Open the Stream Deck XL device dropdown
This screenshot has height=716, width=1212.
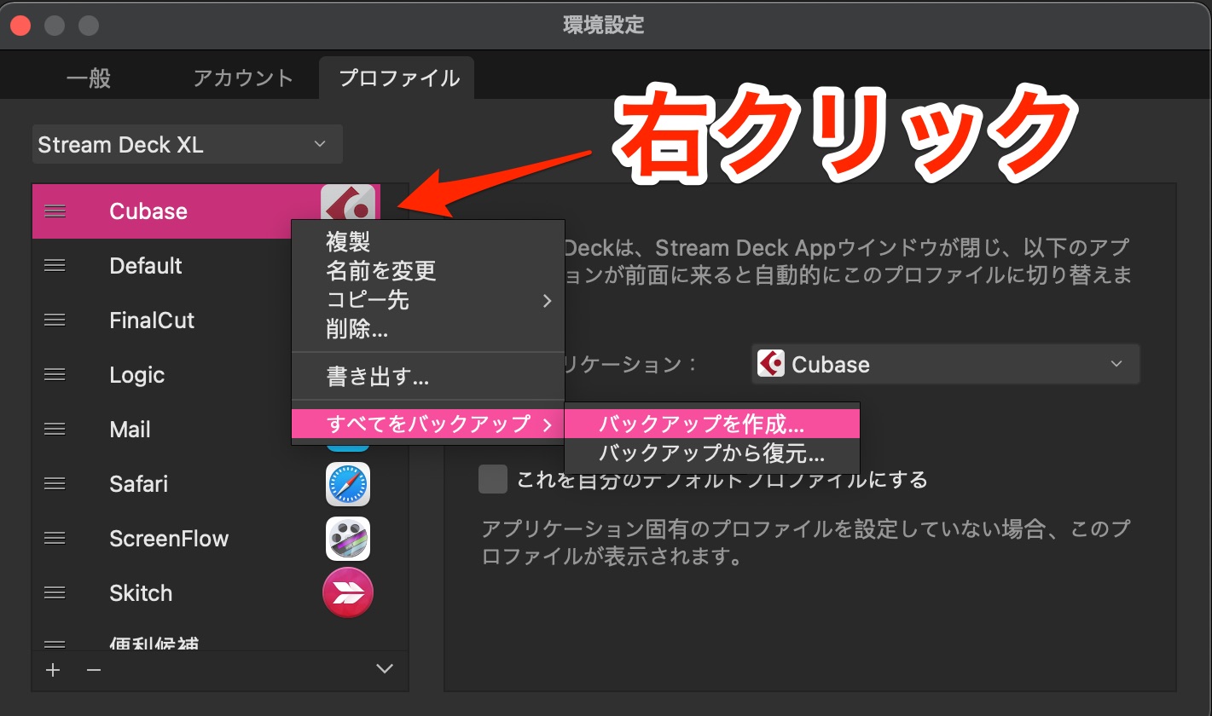point(188,144)
